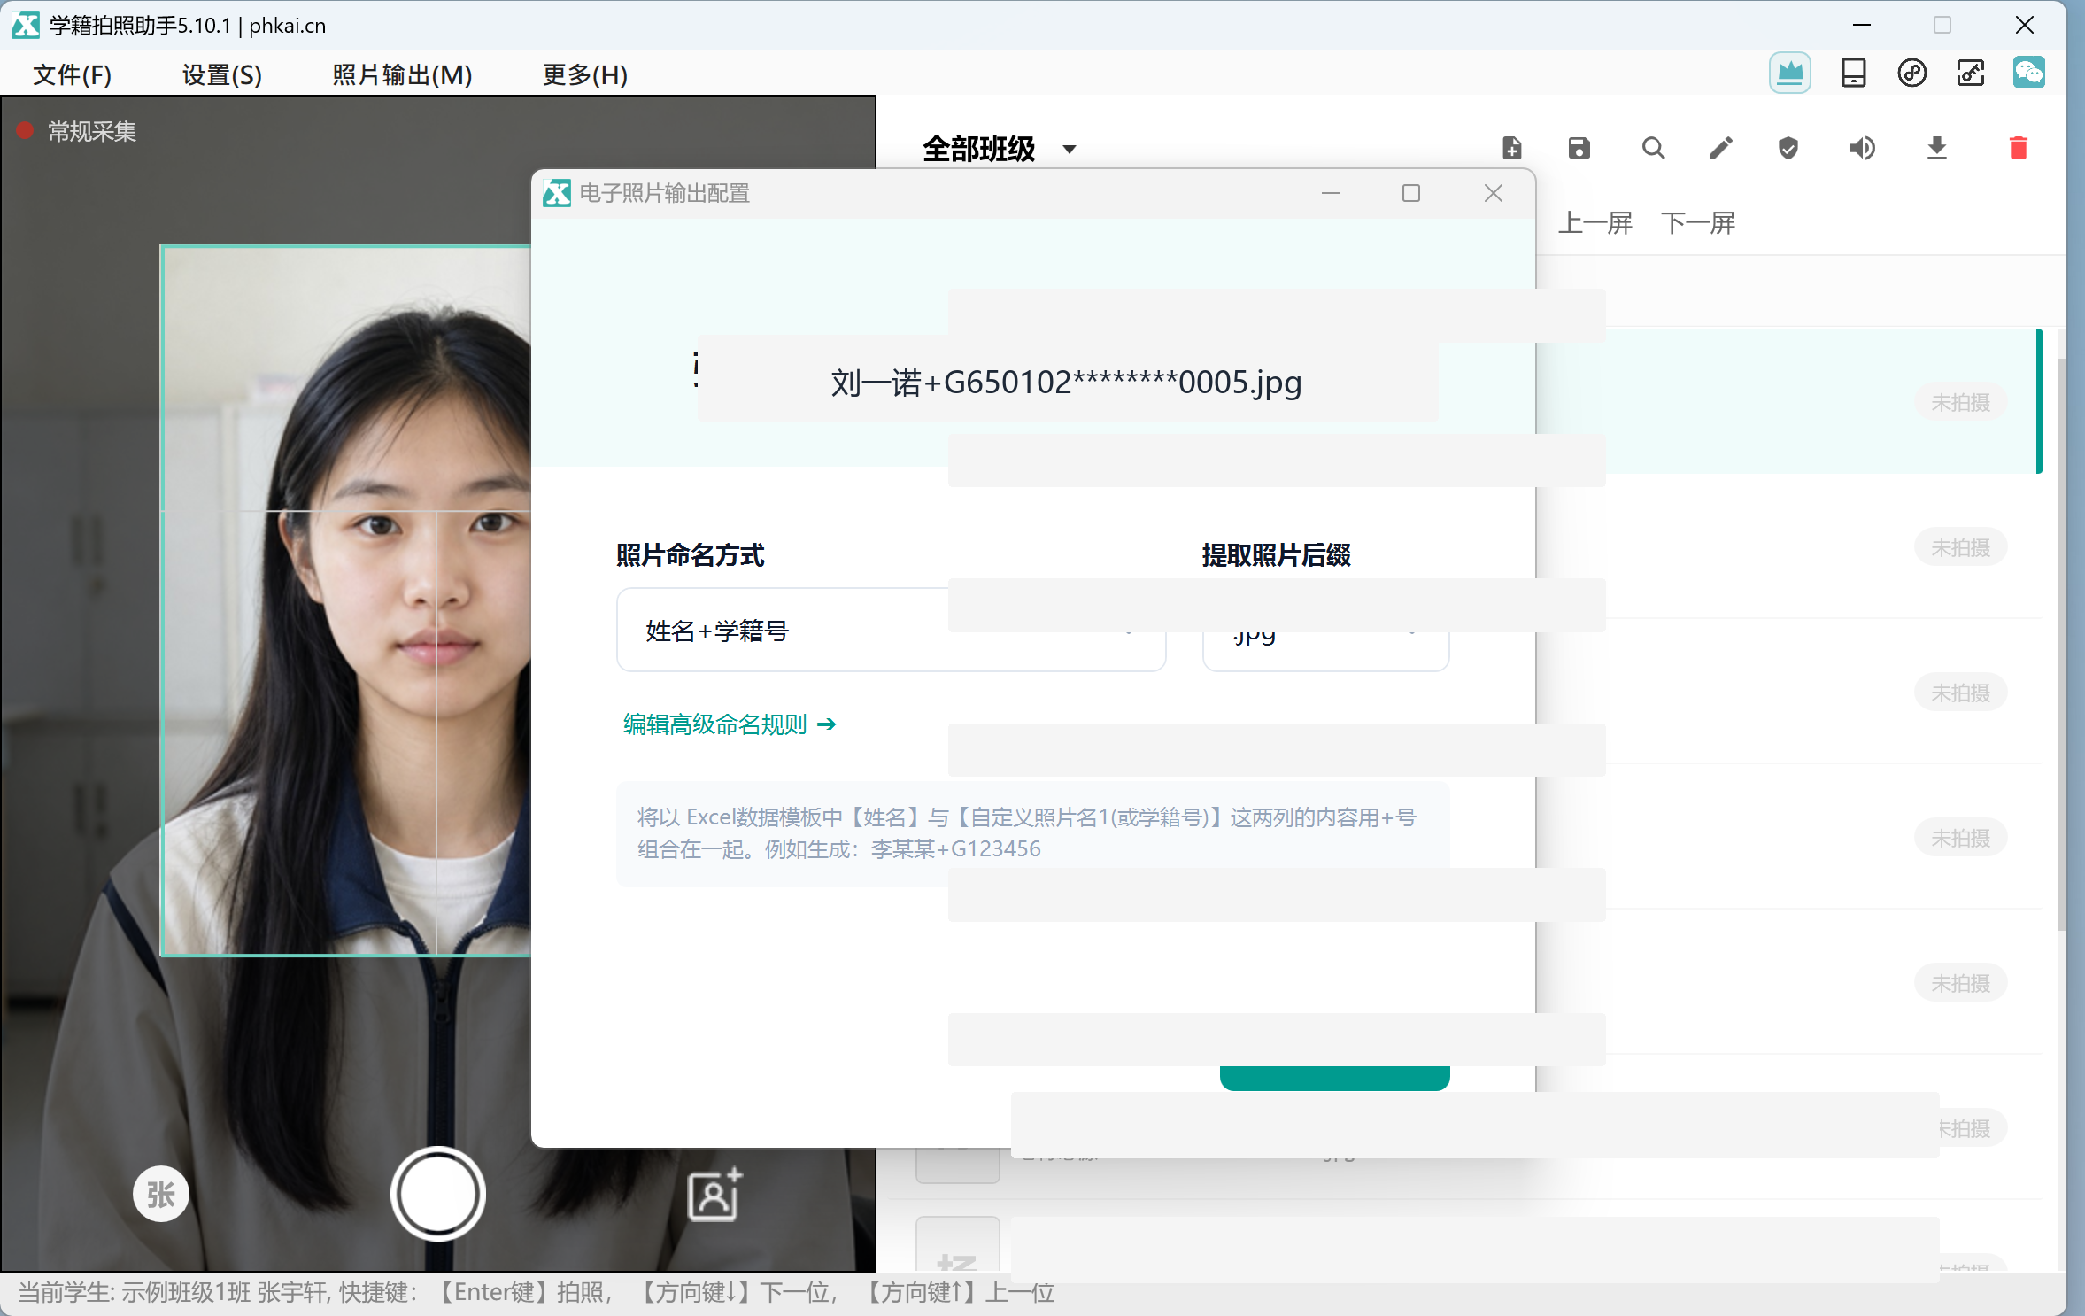Minimize the main 学籍拍照助手 window
Image resolution: width=2085 pixels, height=1316 pixels.
point(1861,25)
